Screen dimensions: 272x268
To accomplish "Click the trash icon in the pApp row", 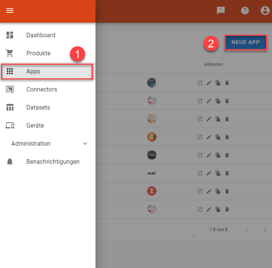I will point(227,155).
